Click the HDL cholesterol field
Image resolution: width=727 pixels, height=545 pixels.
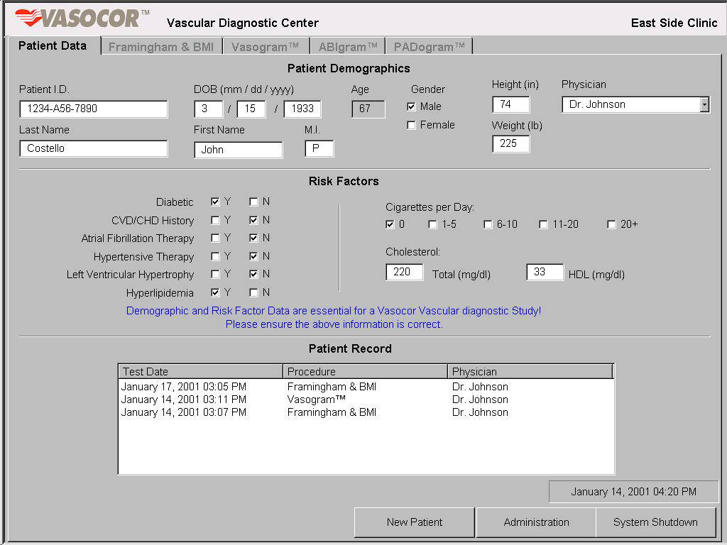545,272
